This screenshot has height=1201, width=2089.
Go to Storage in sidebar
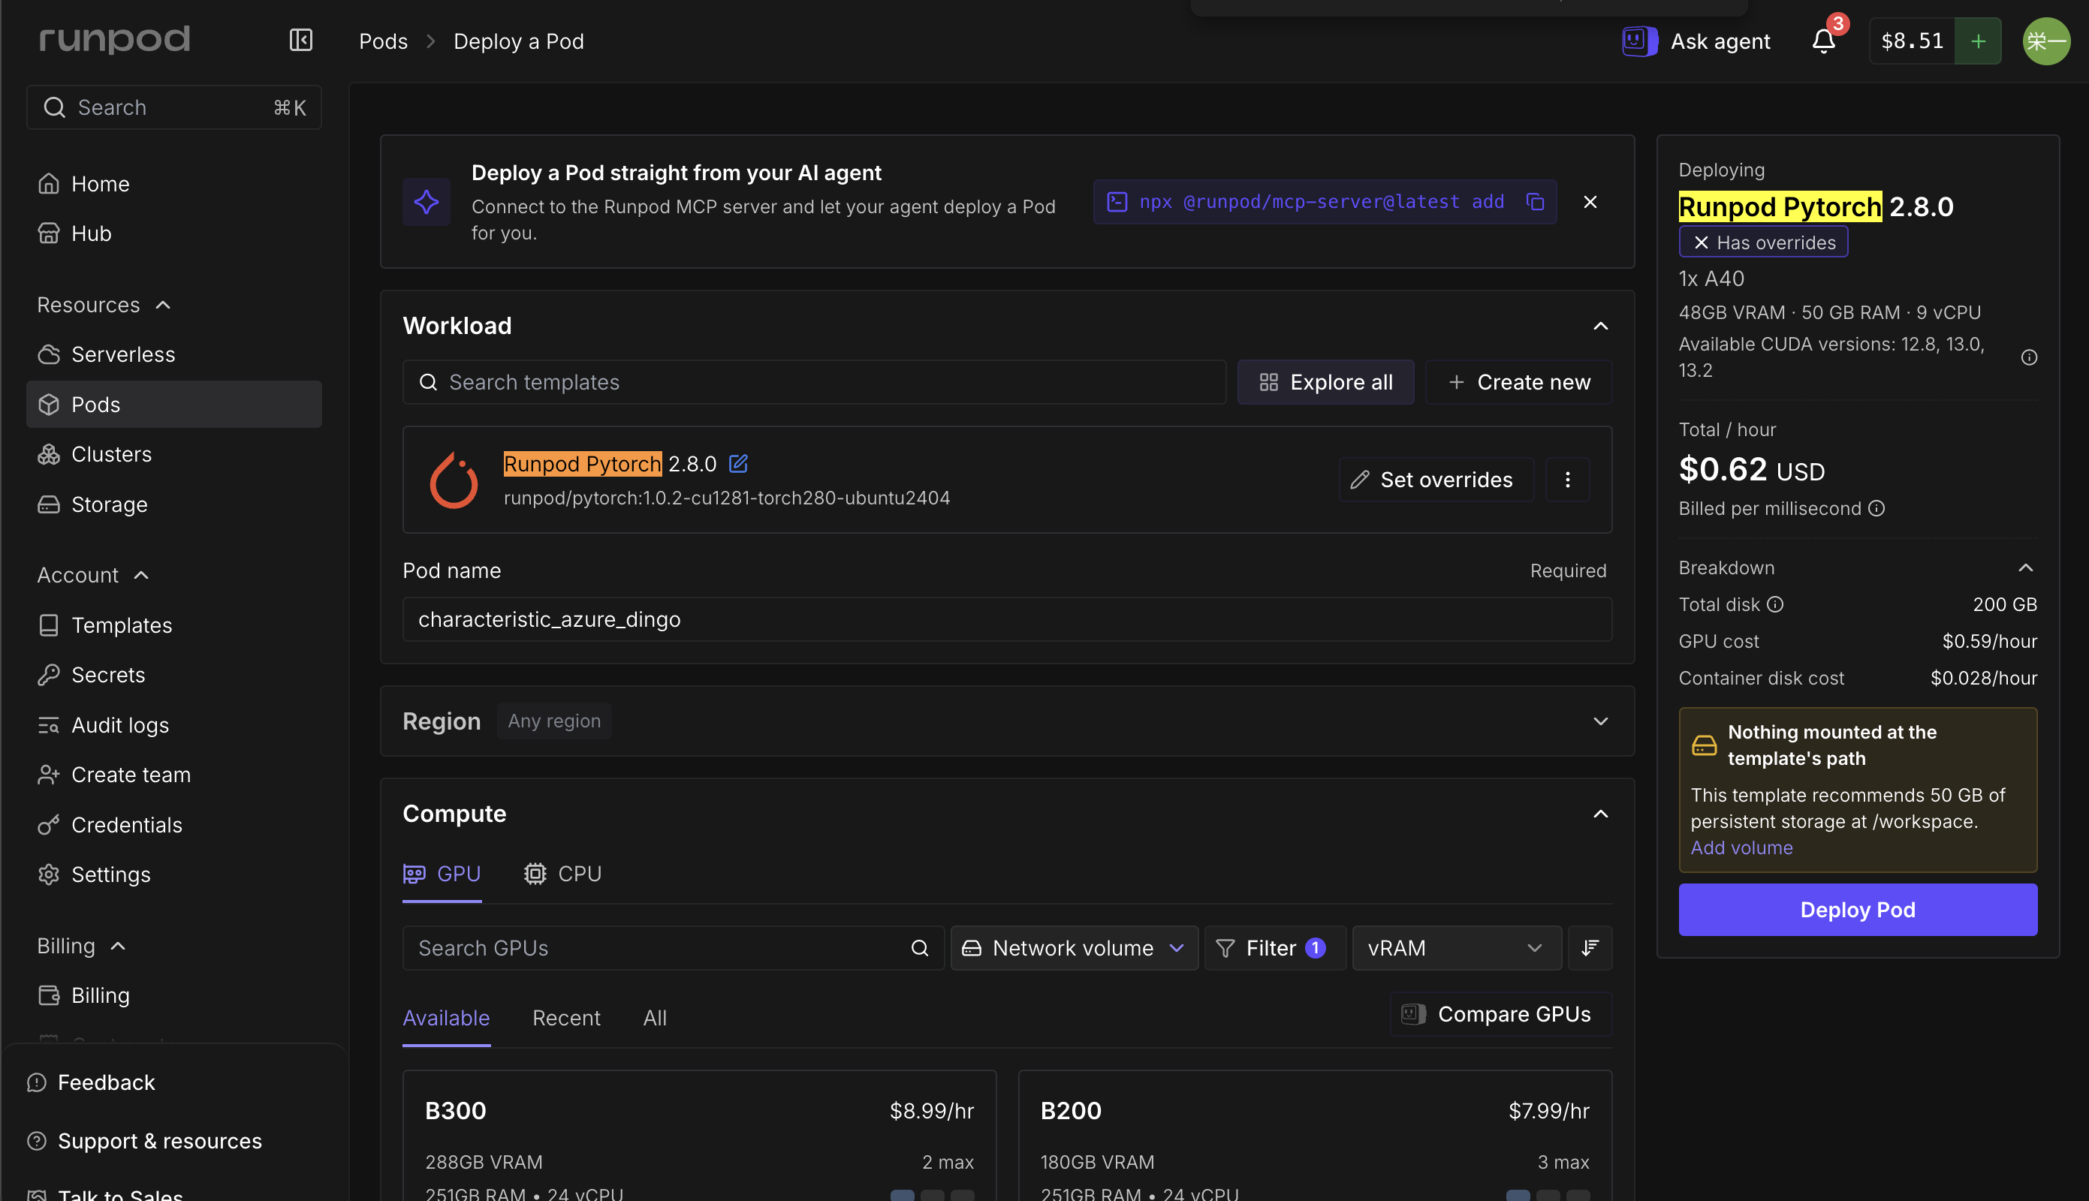tap(173, 504)
